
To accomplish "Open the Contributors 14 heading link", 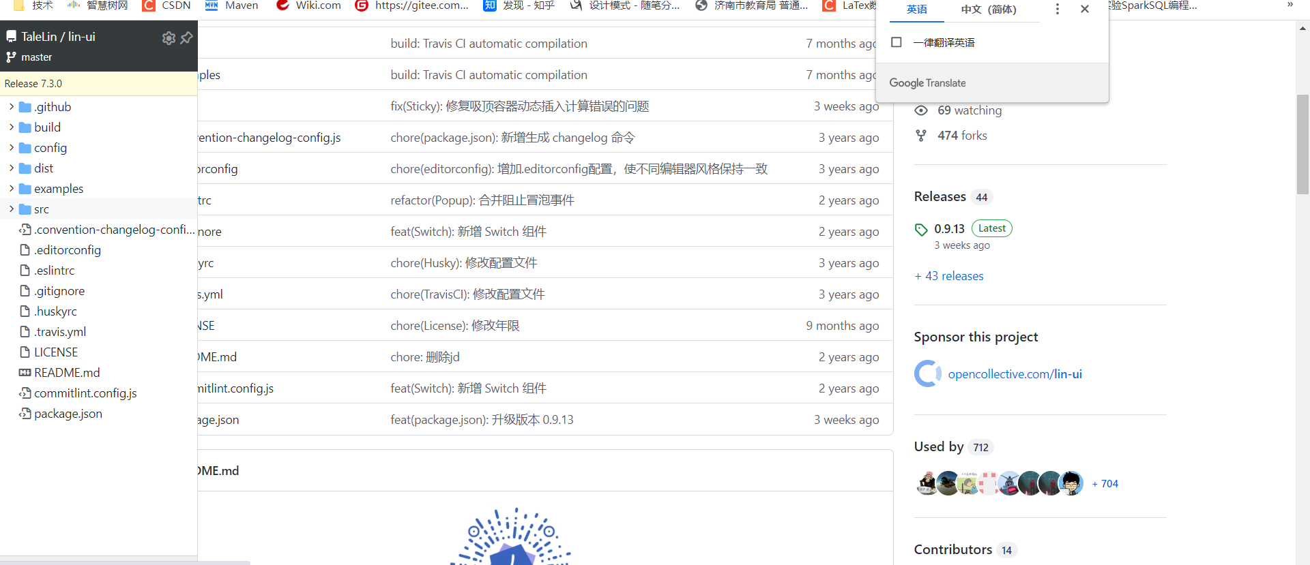I will [x=965, y=550].
